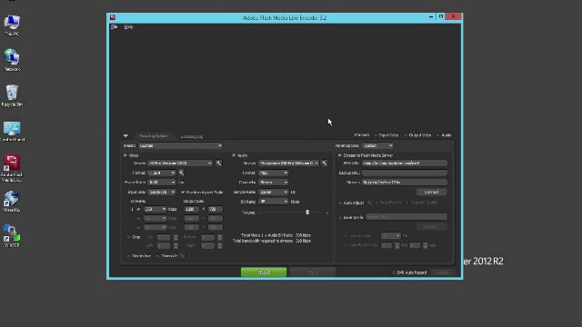This screenshot has width=582, height=327.
Task: Open Network desktop icon
Action: (x=12, y=61)
